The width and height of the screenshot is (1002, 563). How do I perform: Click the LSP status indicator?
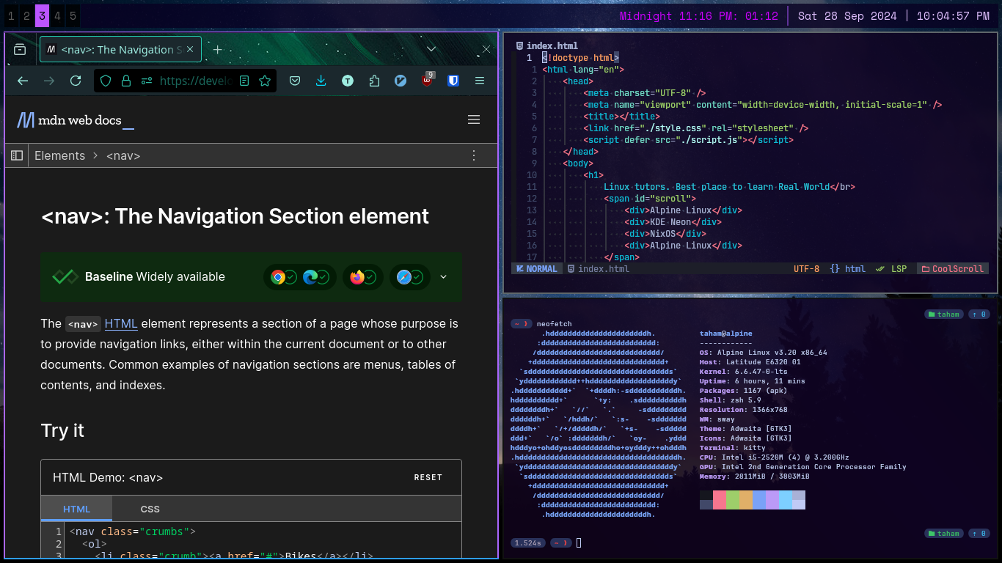tap(891, 269)
